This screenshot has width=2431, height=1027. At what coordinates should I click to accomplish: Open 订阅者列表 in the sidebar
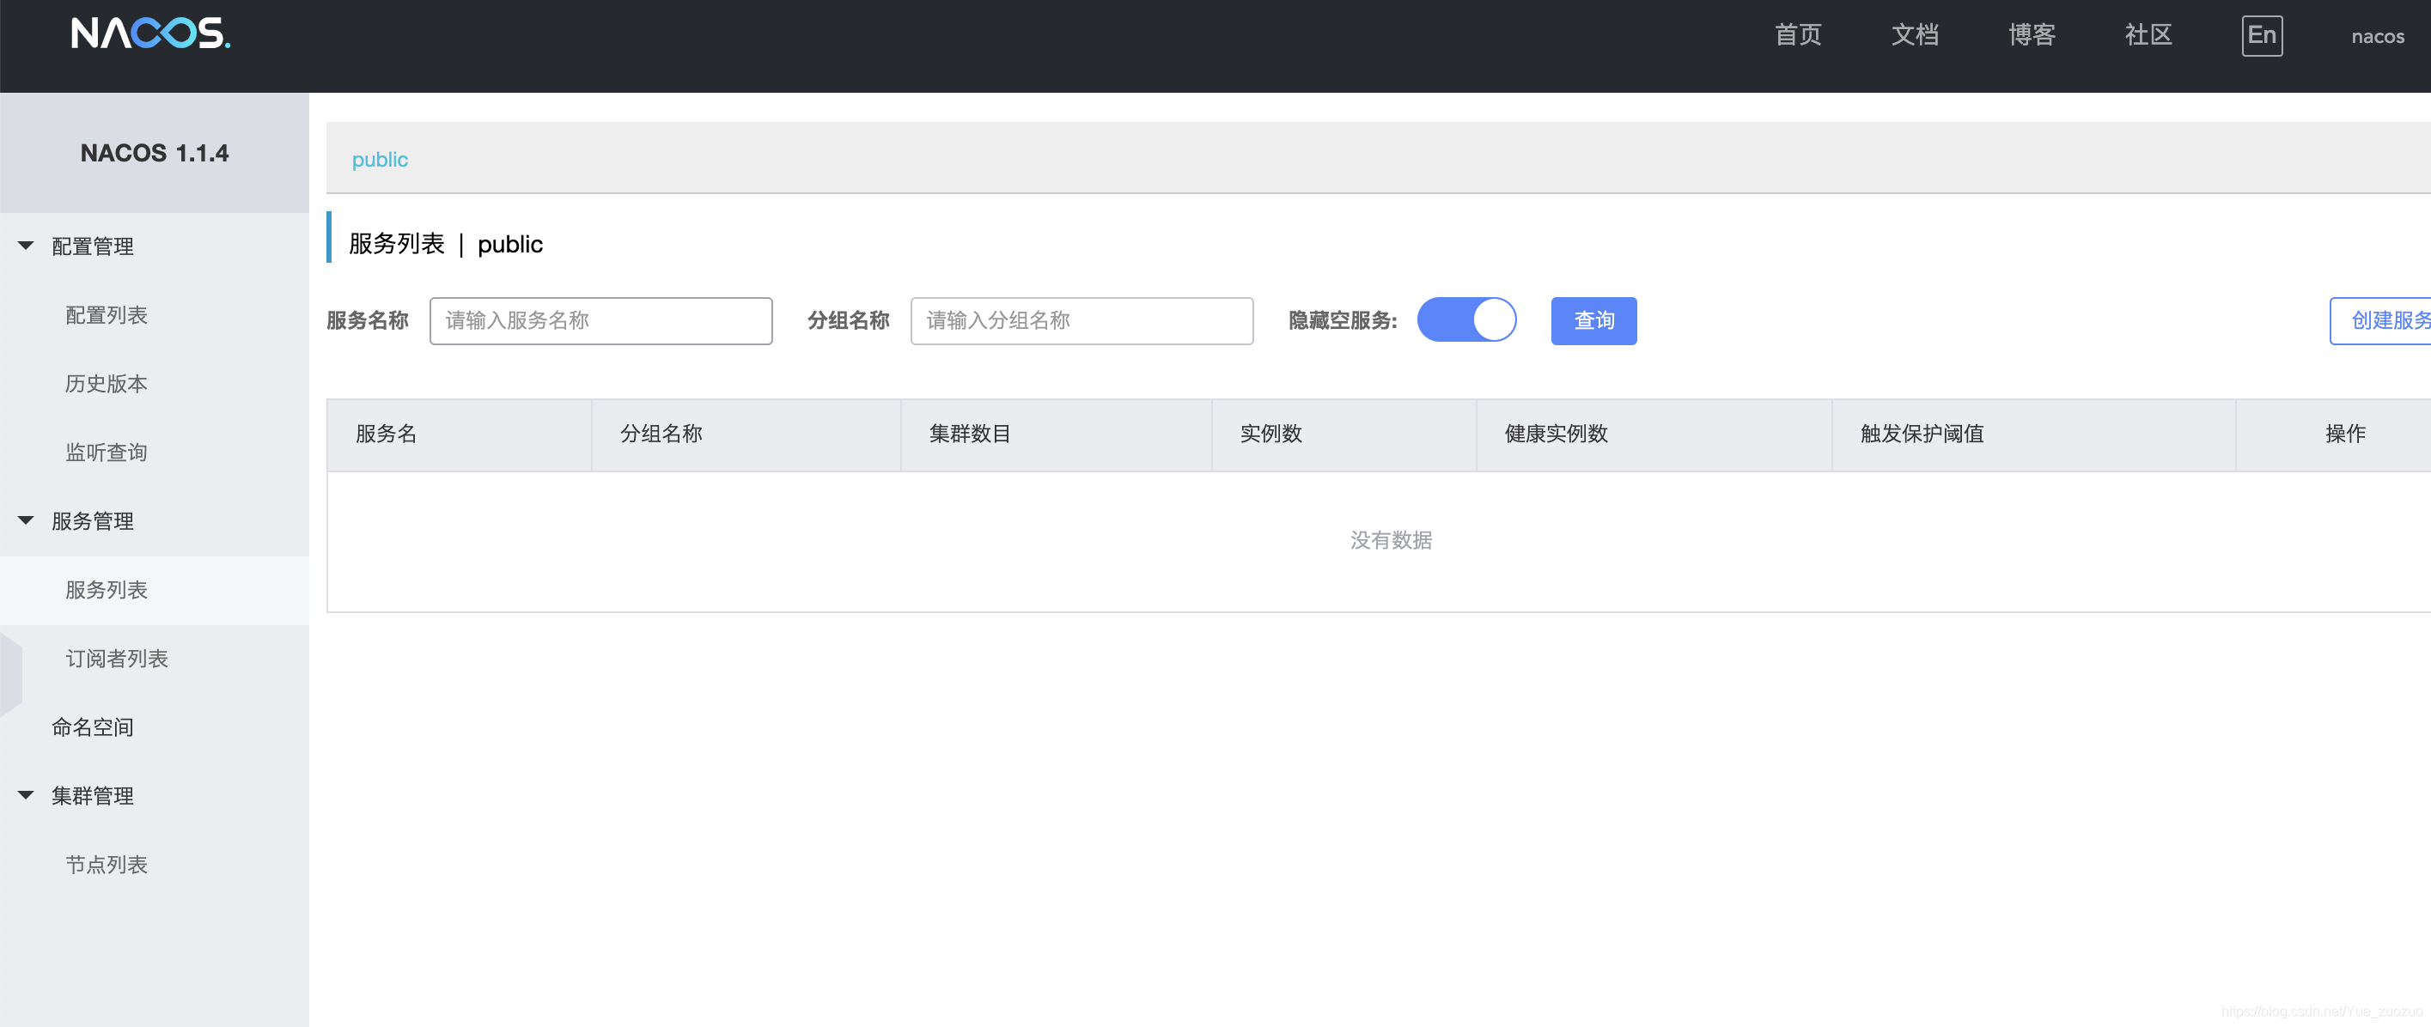pos(117,659)
